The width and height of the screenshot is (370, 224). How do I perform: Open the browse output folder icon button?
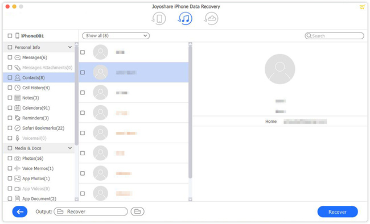click(x=138, y=211)
